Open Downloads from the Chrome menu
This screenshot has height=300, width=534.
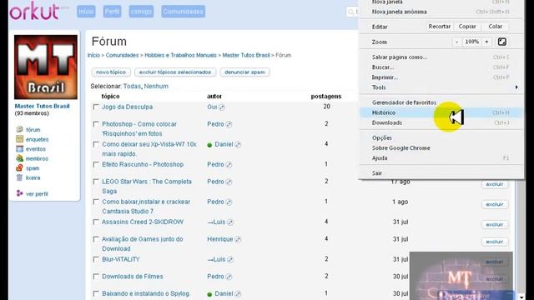click(x=441, y=122)
